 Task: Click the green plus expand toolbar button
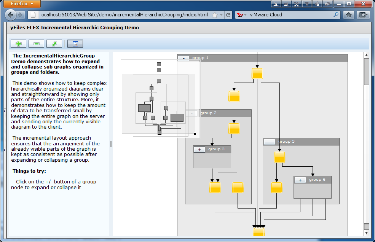[18, 43]
